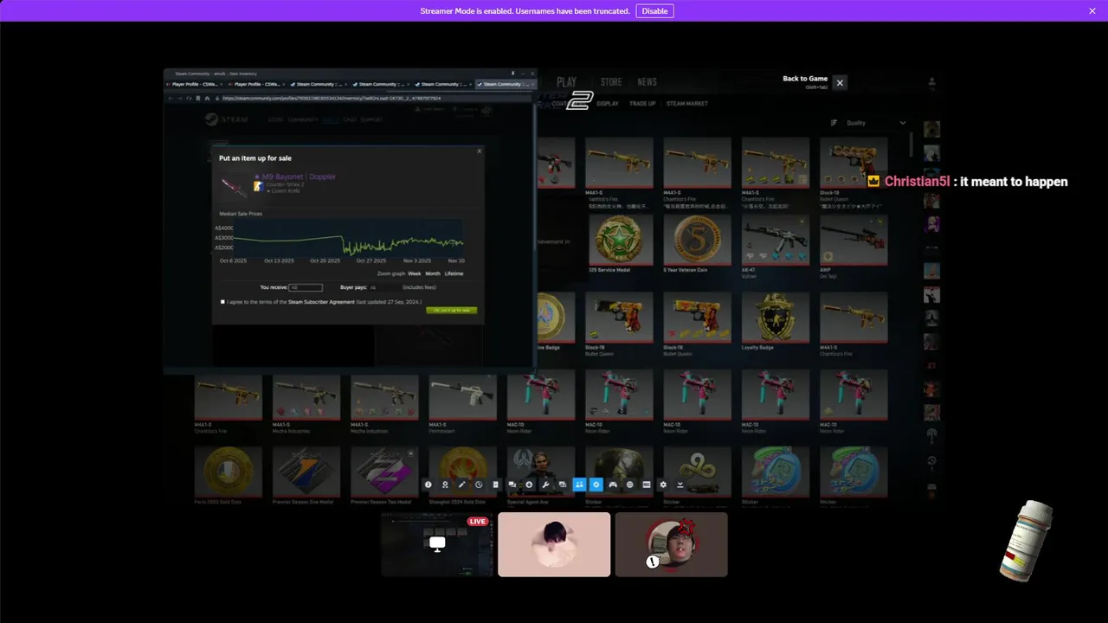Select the Premier Season One Medal item
Image resolution: width=1108 pixels, height=623 pixels.
click(x=306, y=477)
